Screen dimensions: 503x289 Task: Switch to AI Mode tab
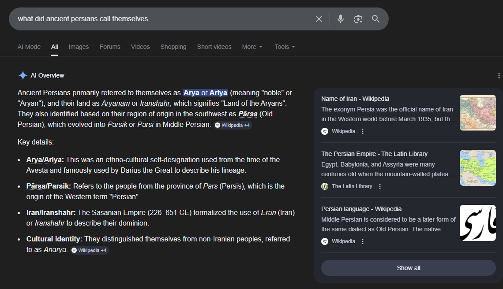pos(29,47)
